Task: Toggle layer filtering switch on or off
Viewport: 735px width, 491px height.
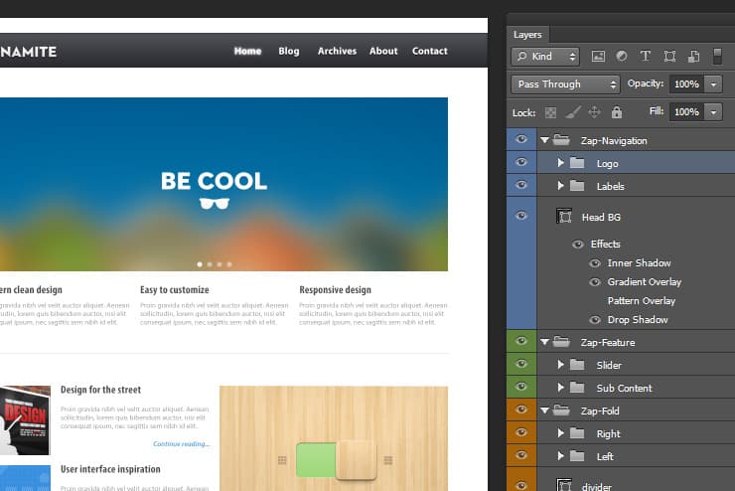Action: pyautogui.click(x=717, y=57)
